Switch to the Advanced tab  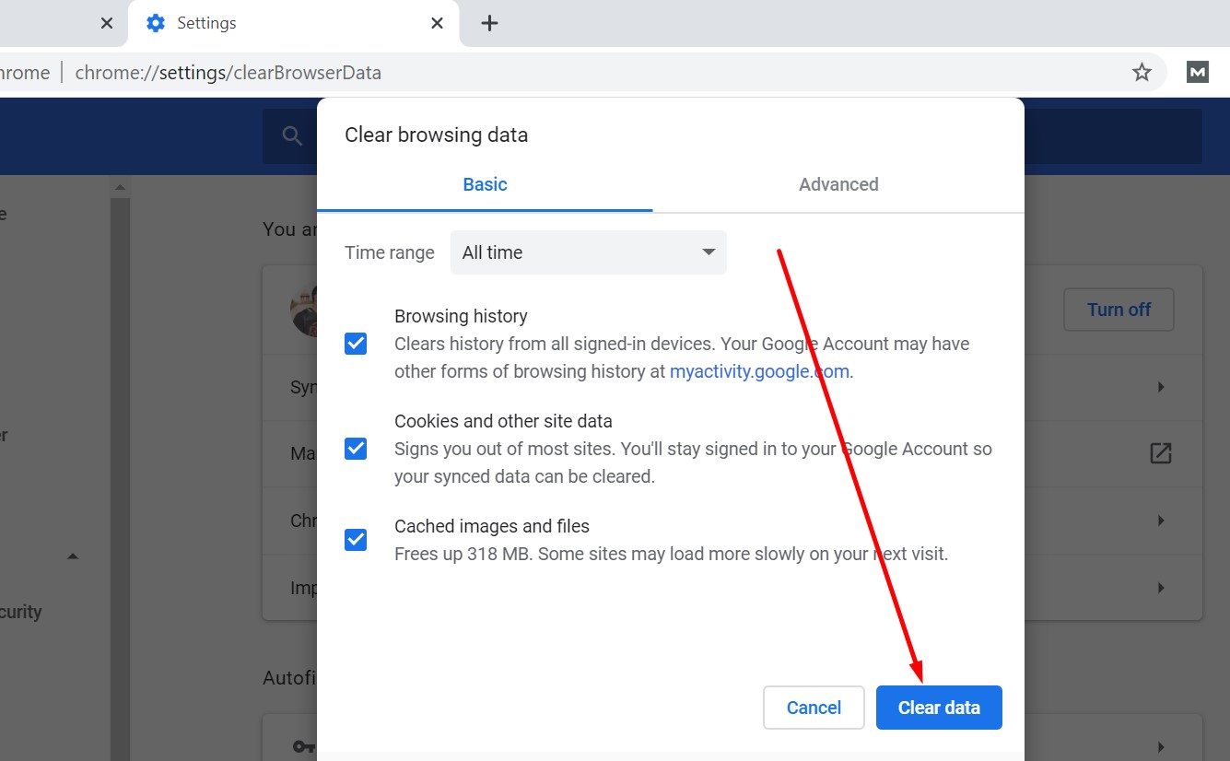point(838,184)
